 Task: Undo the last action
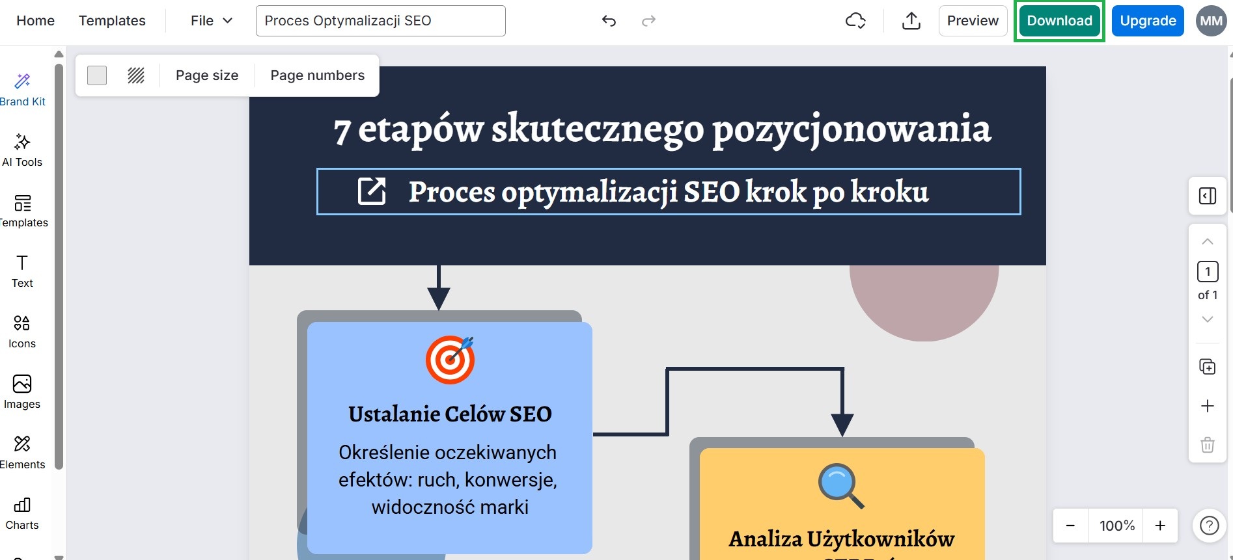609,21
